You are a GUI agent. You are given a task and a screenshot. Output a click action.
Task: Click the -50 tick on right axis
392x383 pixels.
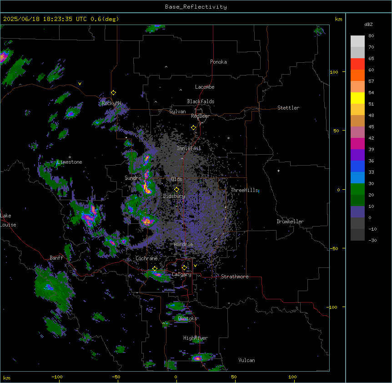[334, 248]
